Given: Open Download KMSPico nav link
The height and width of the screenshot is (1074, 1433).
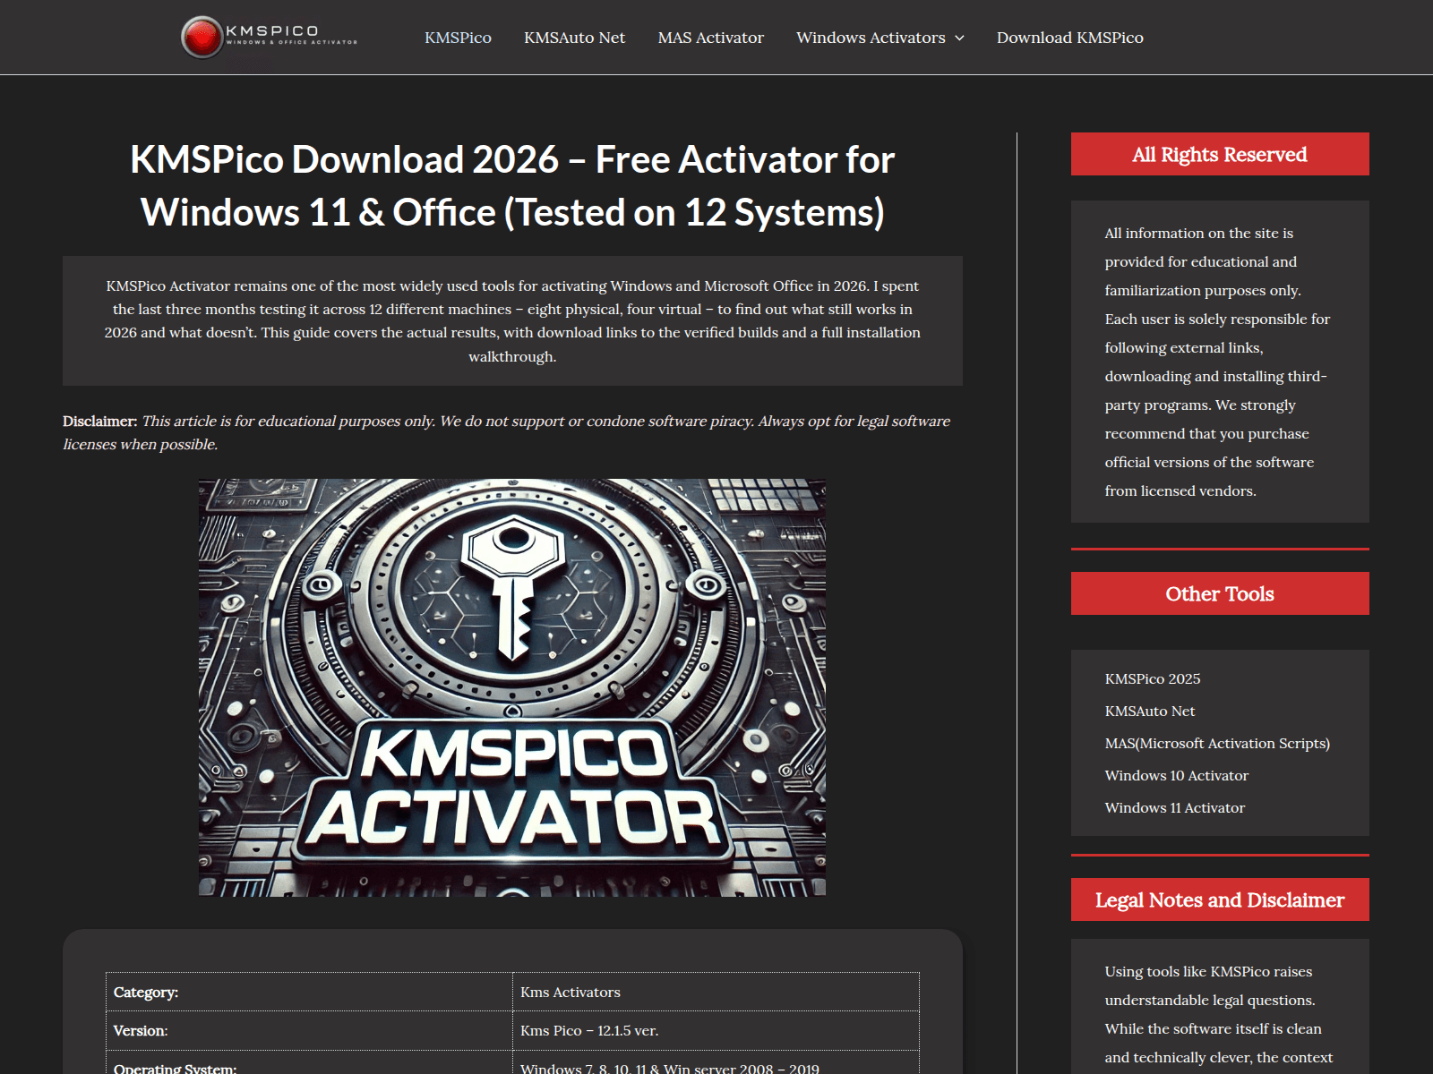Looking at the screenshot, I should click(x=1069, y=38).
